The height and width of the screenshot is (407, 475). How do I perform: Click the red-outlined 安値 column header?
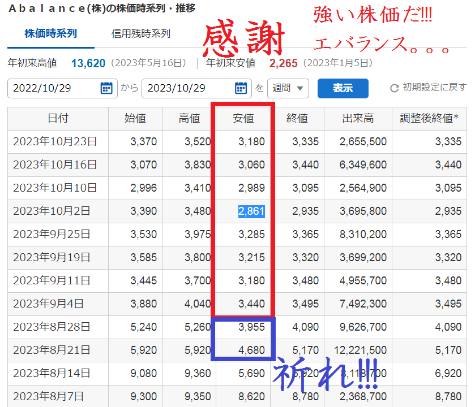pyautogui.click(x=243, y=118)
